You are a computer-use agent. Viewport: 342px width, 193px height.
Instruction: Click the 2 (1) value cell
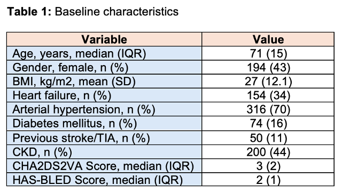(x=268, y=180)
